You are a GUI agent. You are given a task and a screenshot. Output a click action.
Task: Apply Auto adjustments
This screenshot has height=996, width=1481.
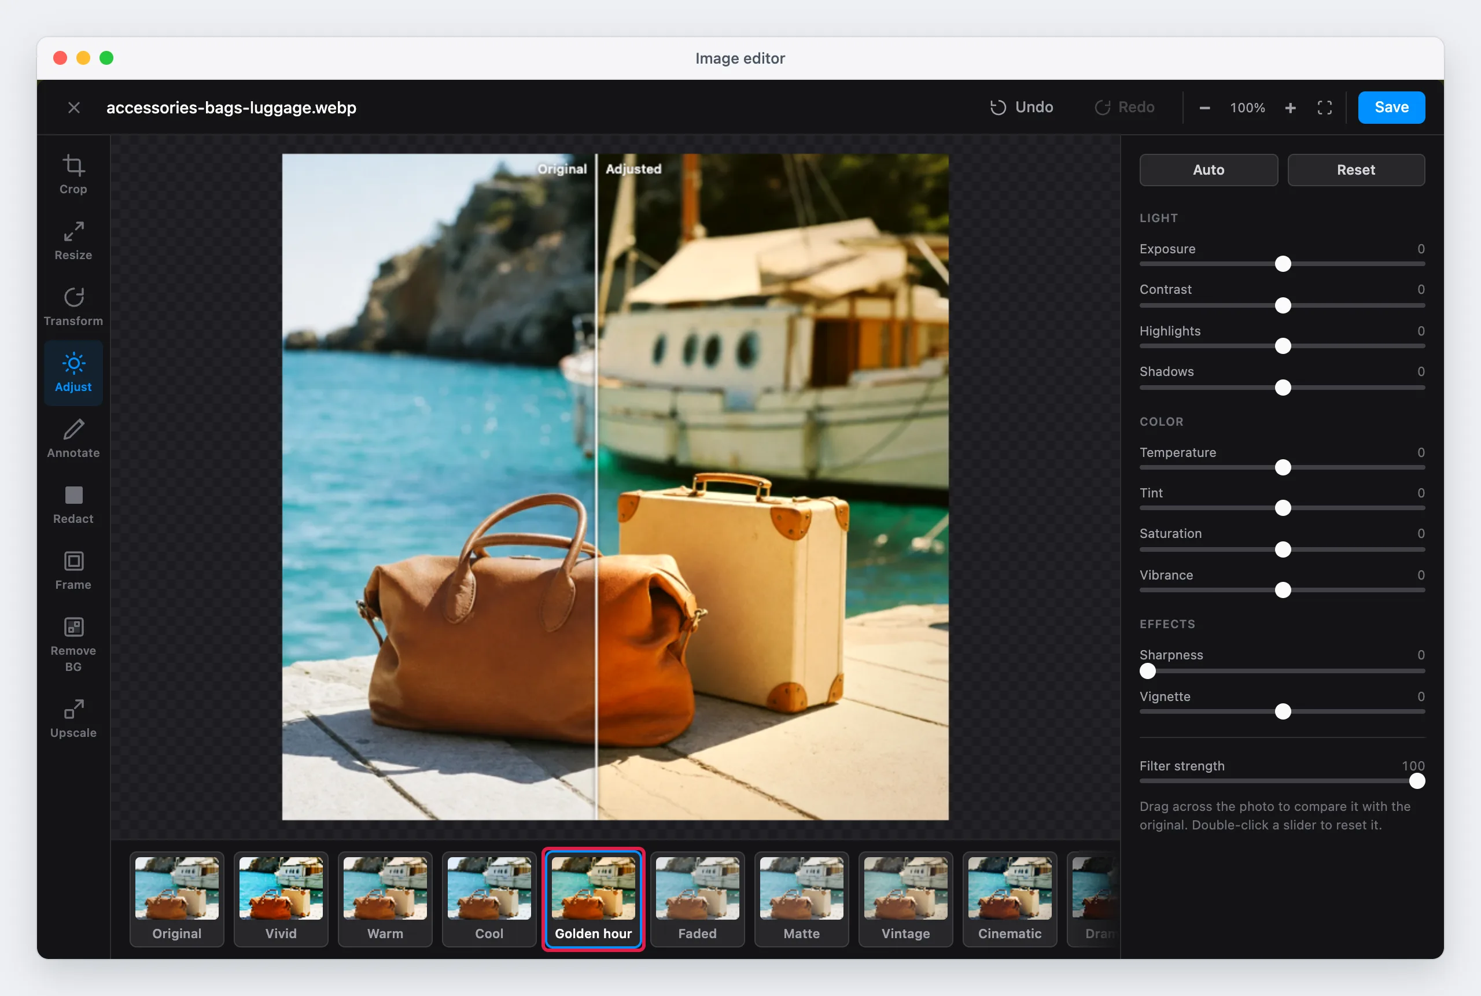[x=1208, y=169]
